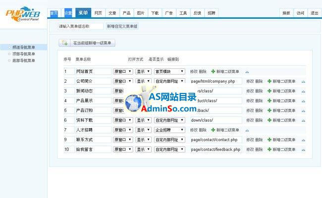Click the page/contact/feedback.php URL field

pyautogui.click(x=216, y=149)
